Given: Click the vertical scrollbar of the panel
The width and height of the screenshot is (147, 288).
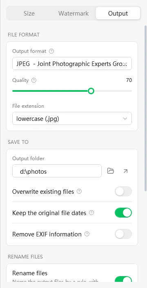Looking at the screenshot, I should [145, 109].
